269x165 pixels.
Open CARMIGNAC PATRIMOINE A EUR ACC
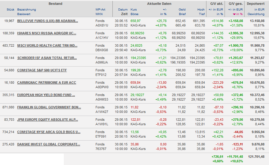47,82
